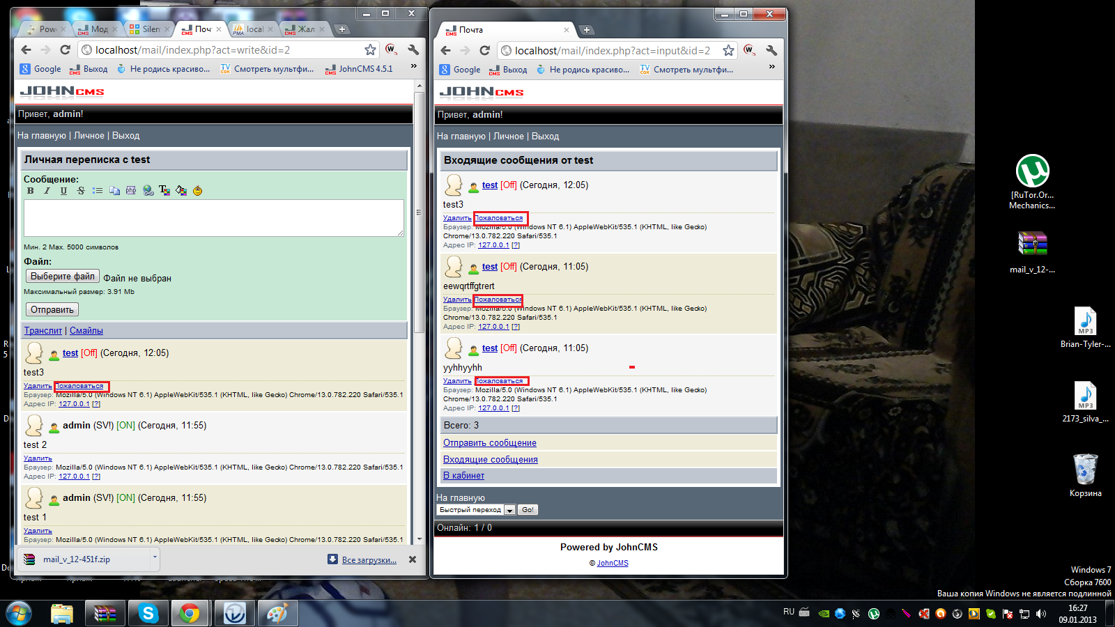This screenshot has width=1115, height=627.
Task: Click the Go! quick jump button
Action: pos(528,510)
